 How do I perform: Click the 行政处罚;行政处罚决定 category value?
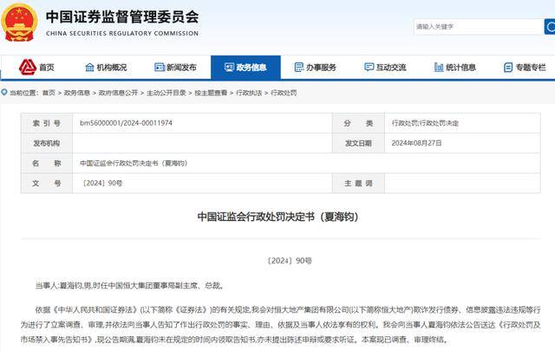(x=425, y=123)
